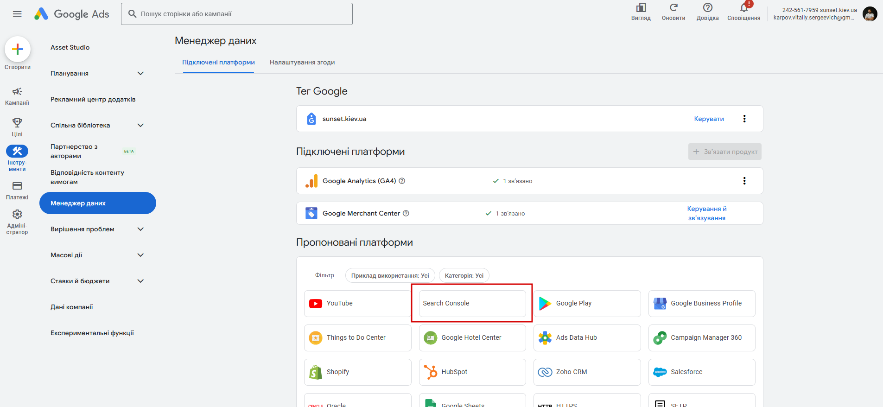Click the YouTube platform icon

coord(316,304)
